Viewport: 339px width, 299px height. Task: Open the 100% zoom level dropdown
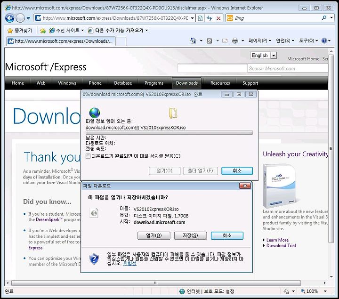[x=325, y=291]
